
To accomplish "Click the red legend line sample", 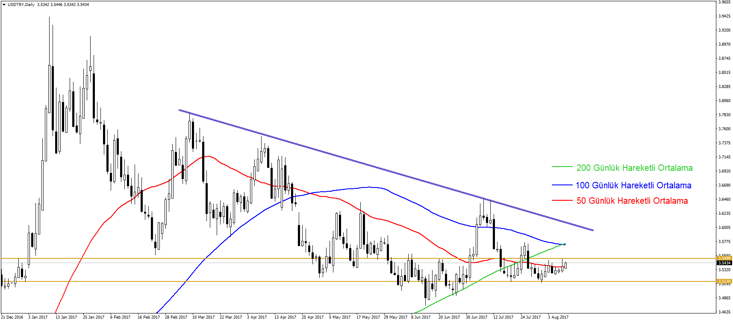I will pos(562,200).
